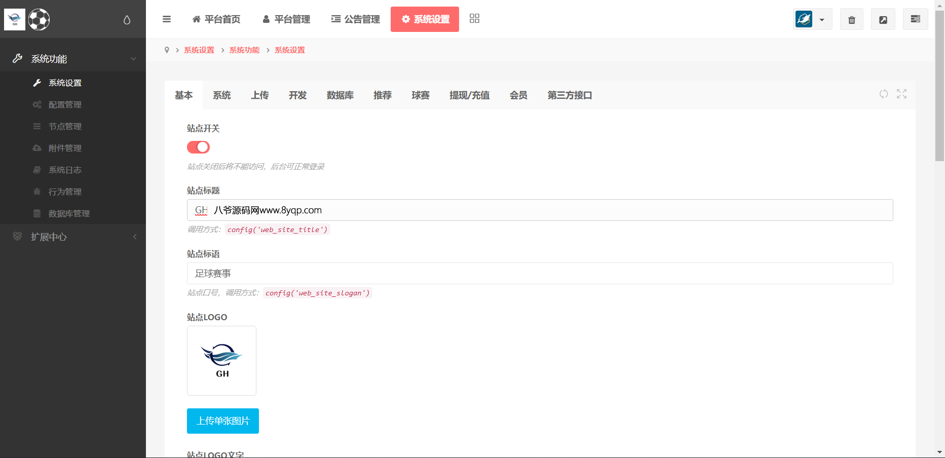Click the GH logo thumbnail under 站点LOGO
945x458 pixels.
[221, 361]
